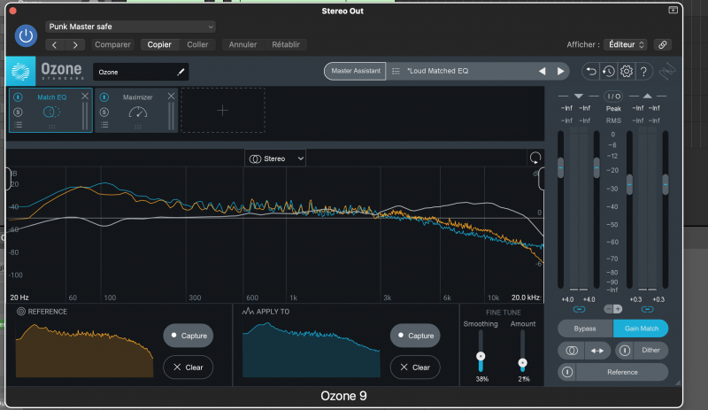Click the help question mark icon
Viewport: 708px width, 410px height.
[644, 71]
